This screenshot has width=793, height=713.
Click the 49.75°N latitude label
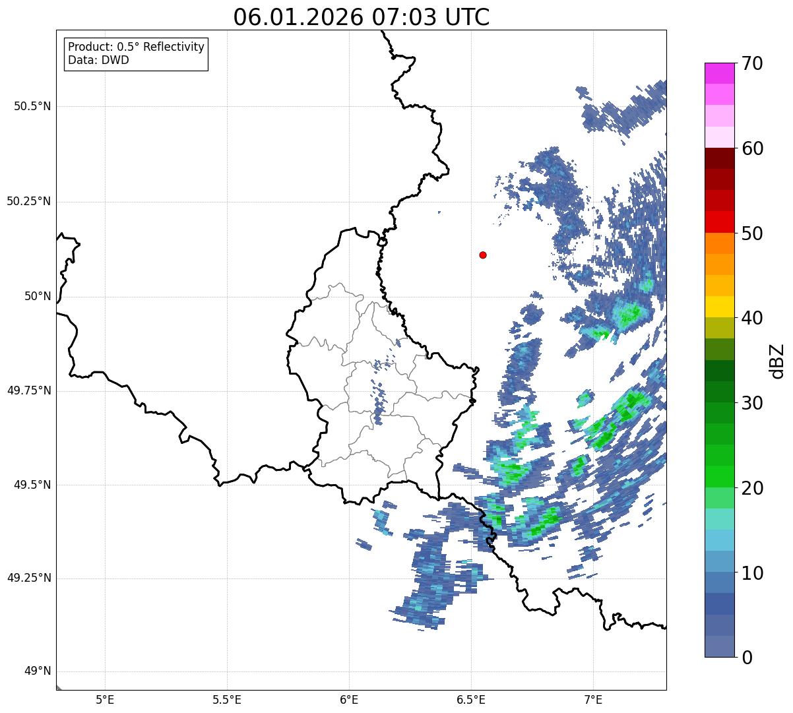(x=28, y=390)
